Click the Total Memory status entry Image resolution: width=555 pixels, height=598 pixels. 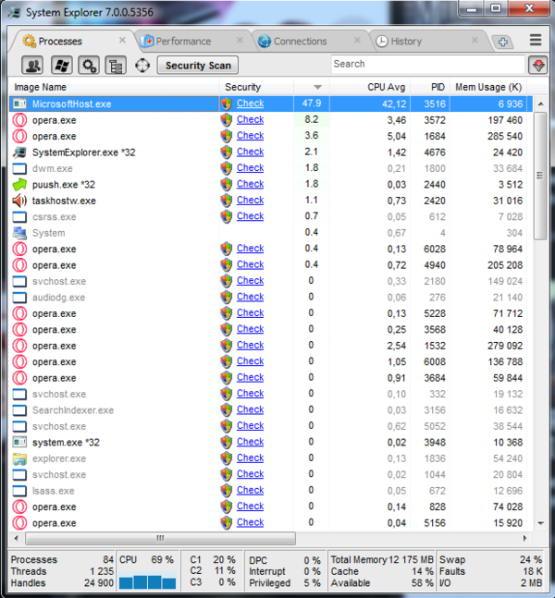tap(382, 559)
